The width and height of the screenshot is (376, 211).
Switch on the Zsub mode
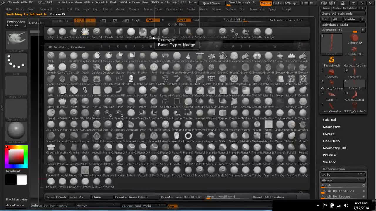[x=196, y=20]
